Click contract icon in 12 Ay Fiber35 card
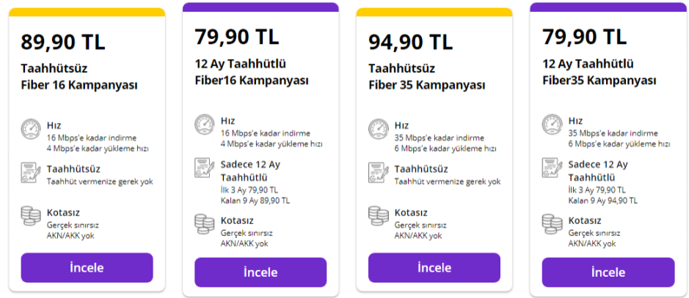Screen dimensions: 689x298 [553, 168]
